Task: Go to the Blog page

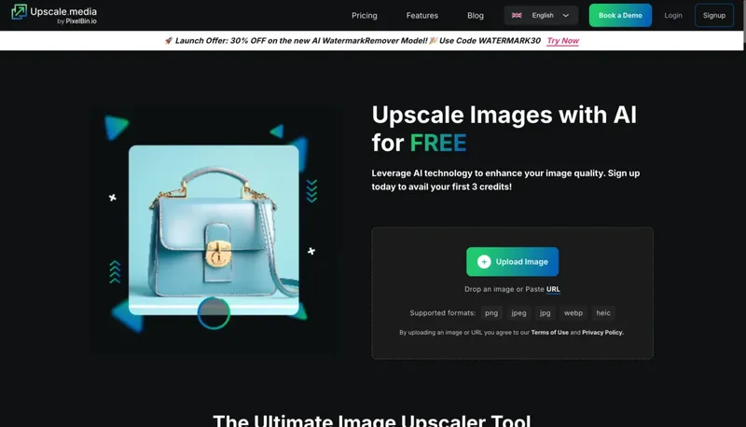Action: (475, 16)
